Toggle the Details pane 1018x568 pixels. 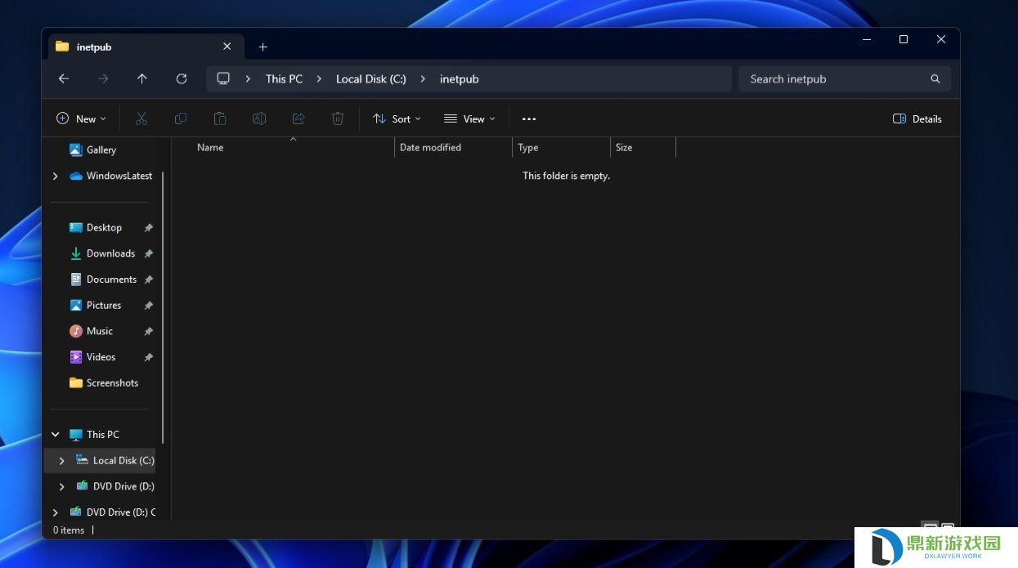(x=917, y=119)
